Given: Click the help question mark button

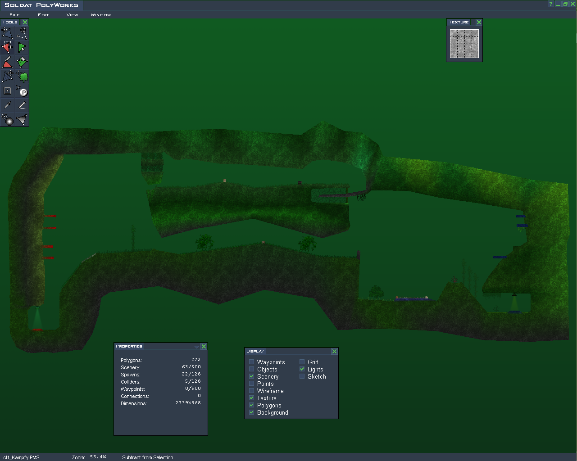Looking at the screenshot, I should click(x=550, y=4).
